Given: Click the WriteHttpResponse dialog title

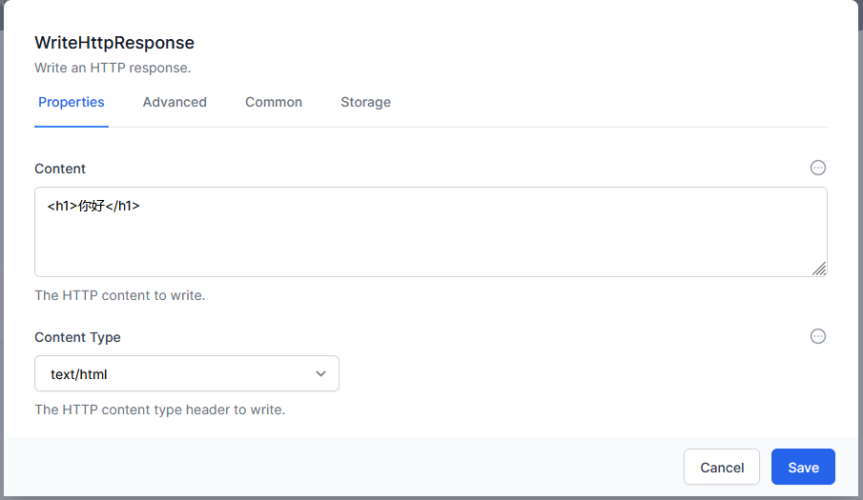Looking at the screenshot, I should pos(114,43).
